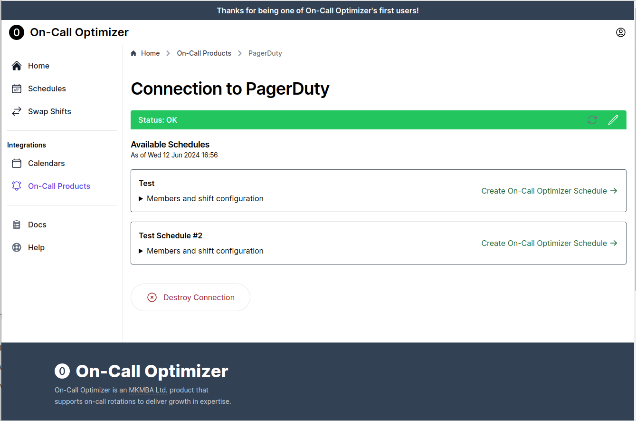
Task: Click the Schedules calendar grid icon
Action: (17, 88)
